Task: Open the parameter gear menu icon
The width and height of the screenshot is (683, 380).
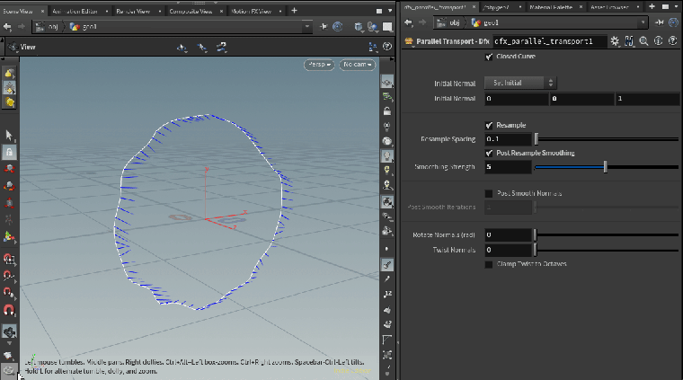Action: click(615, 40)
